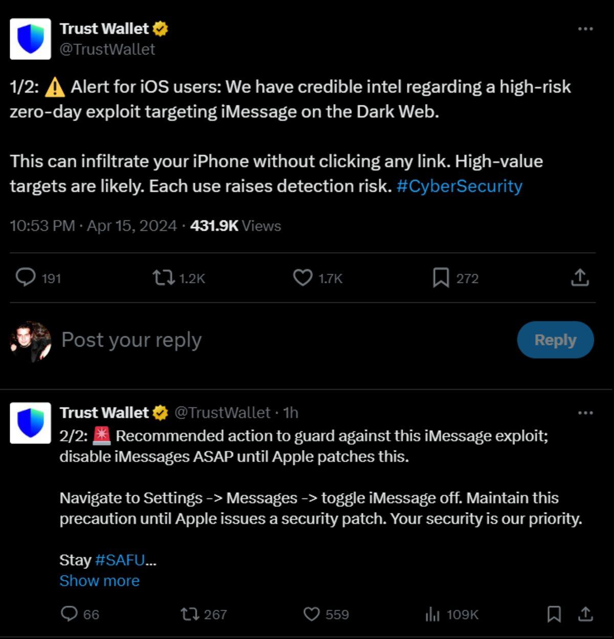Retweet the first Trust Wallet post

(165, 278)
